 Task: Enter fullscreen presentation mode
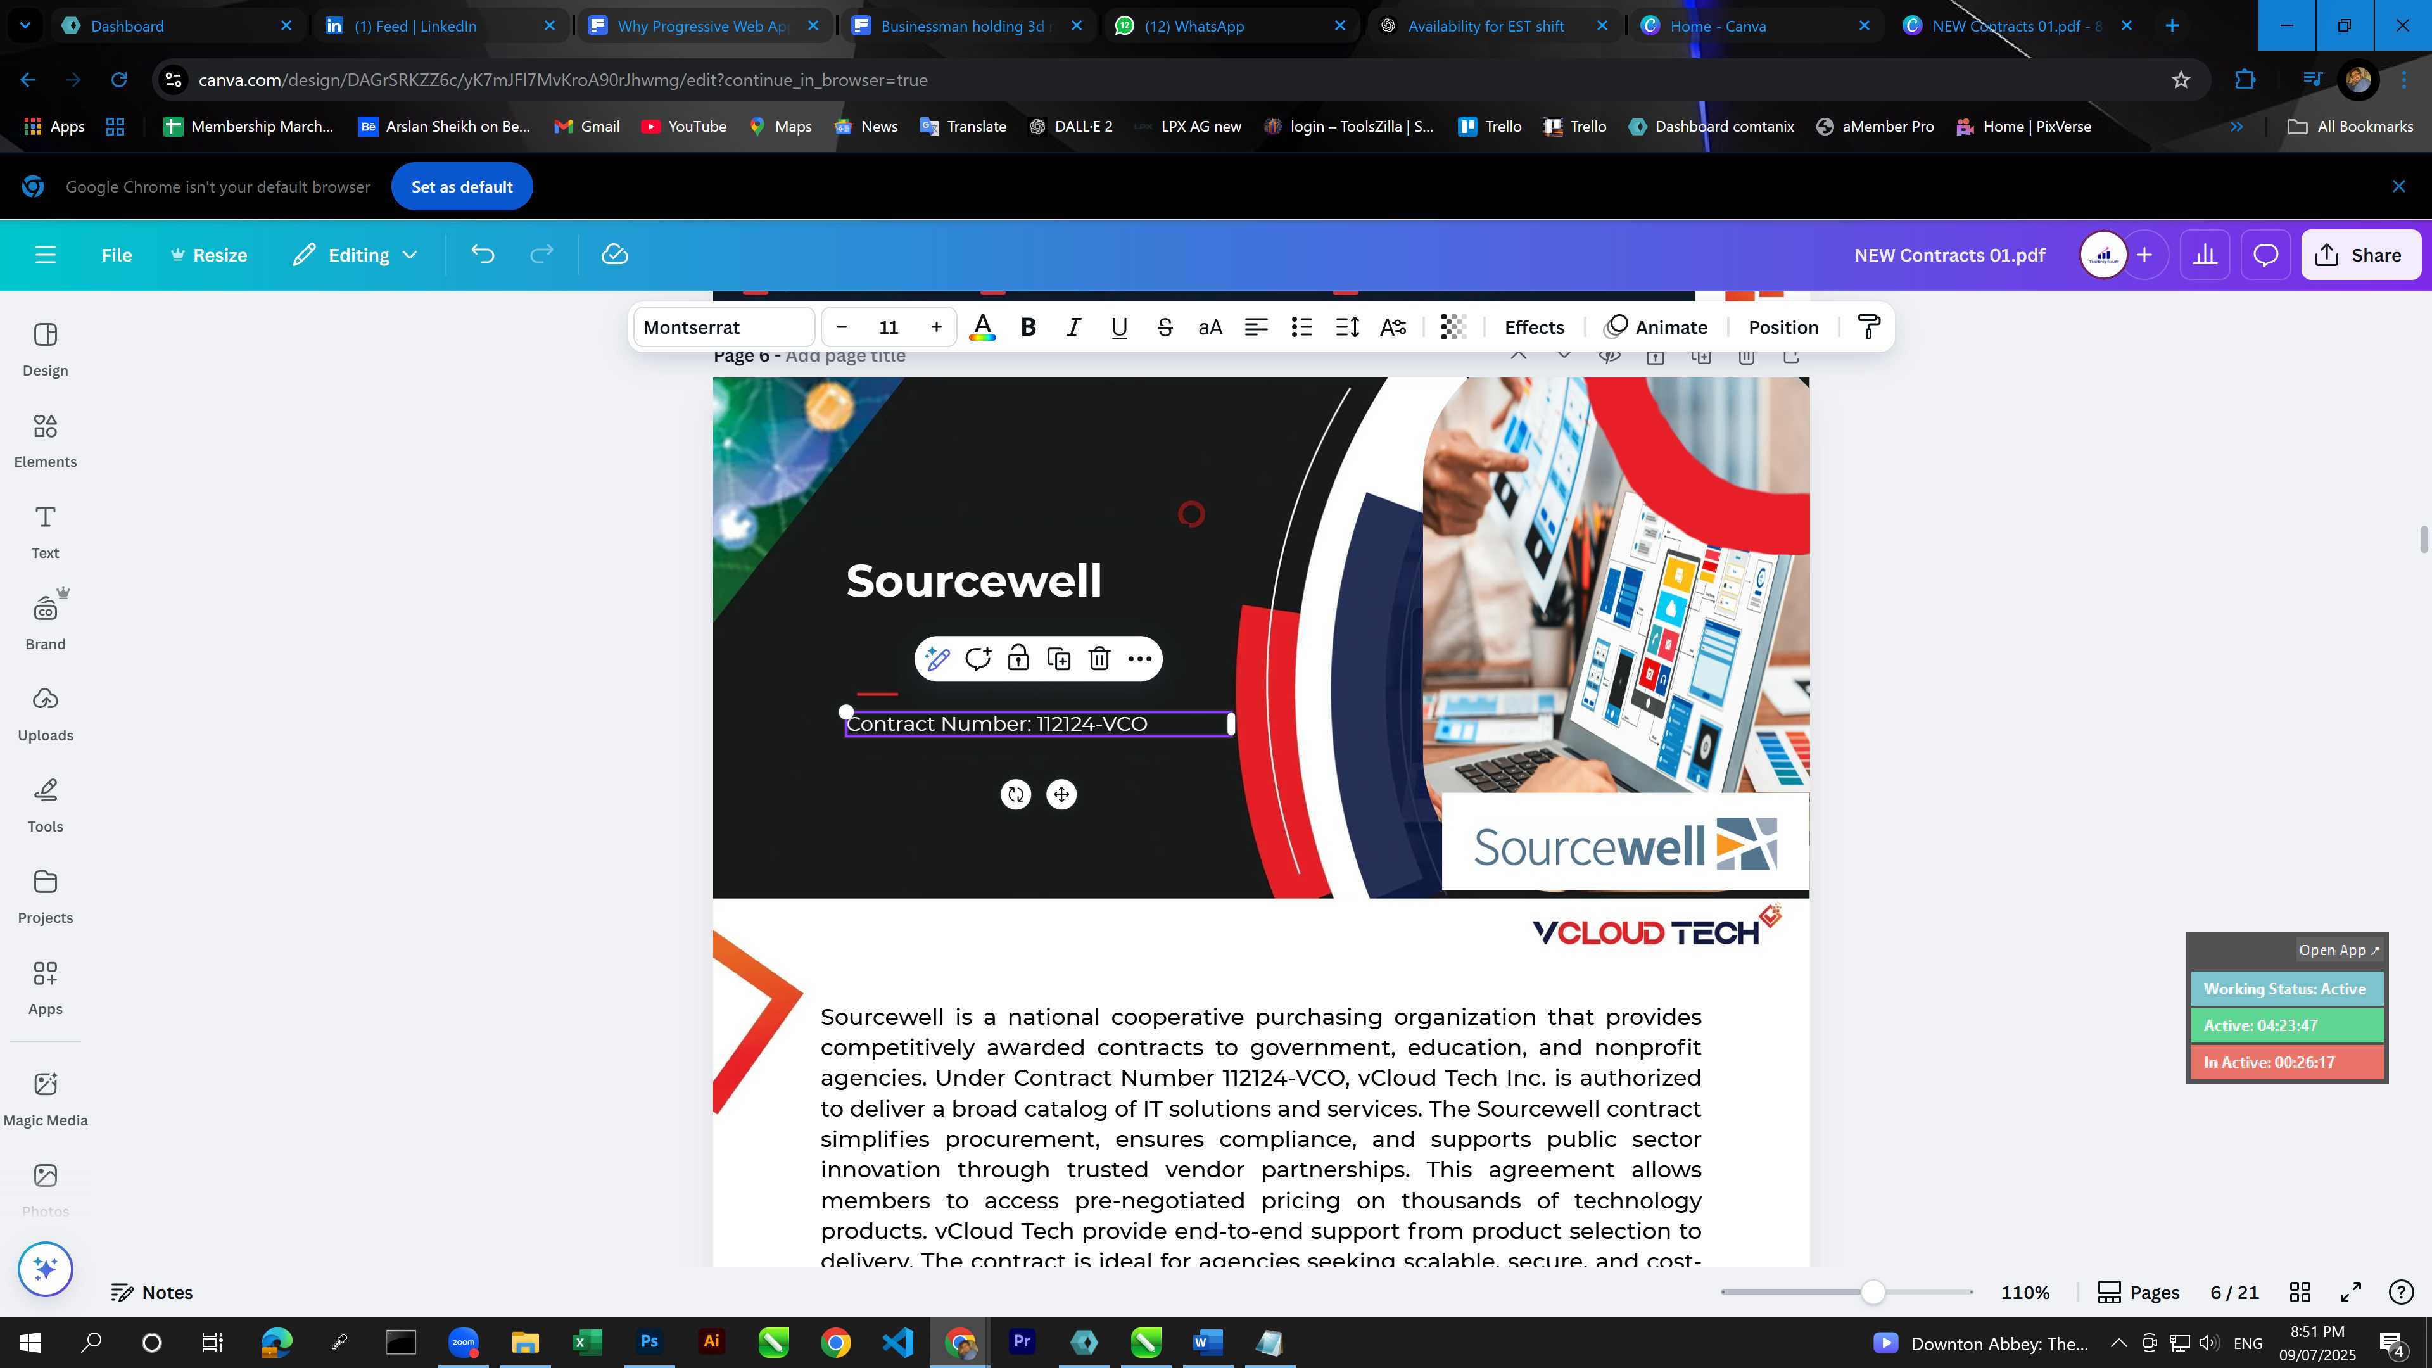2351,1293
